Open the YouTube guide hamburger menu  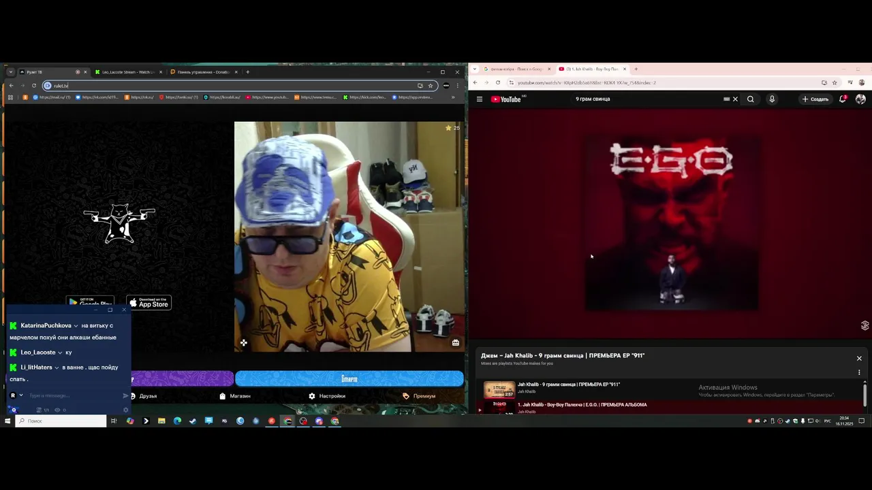click(480, 99)
